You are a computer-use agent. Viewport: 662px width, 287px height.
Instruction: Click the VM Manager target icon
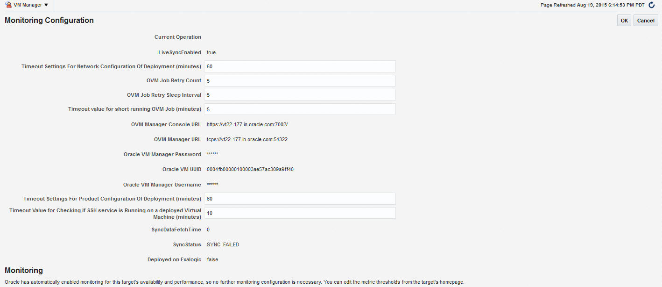tap(8, 5)
